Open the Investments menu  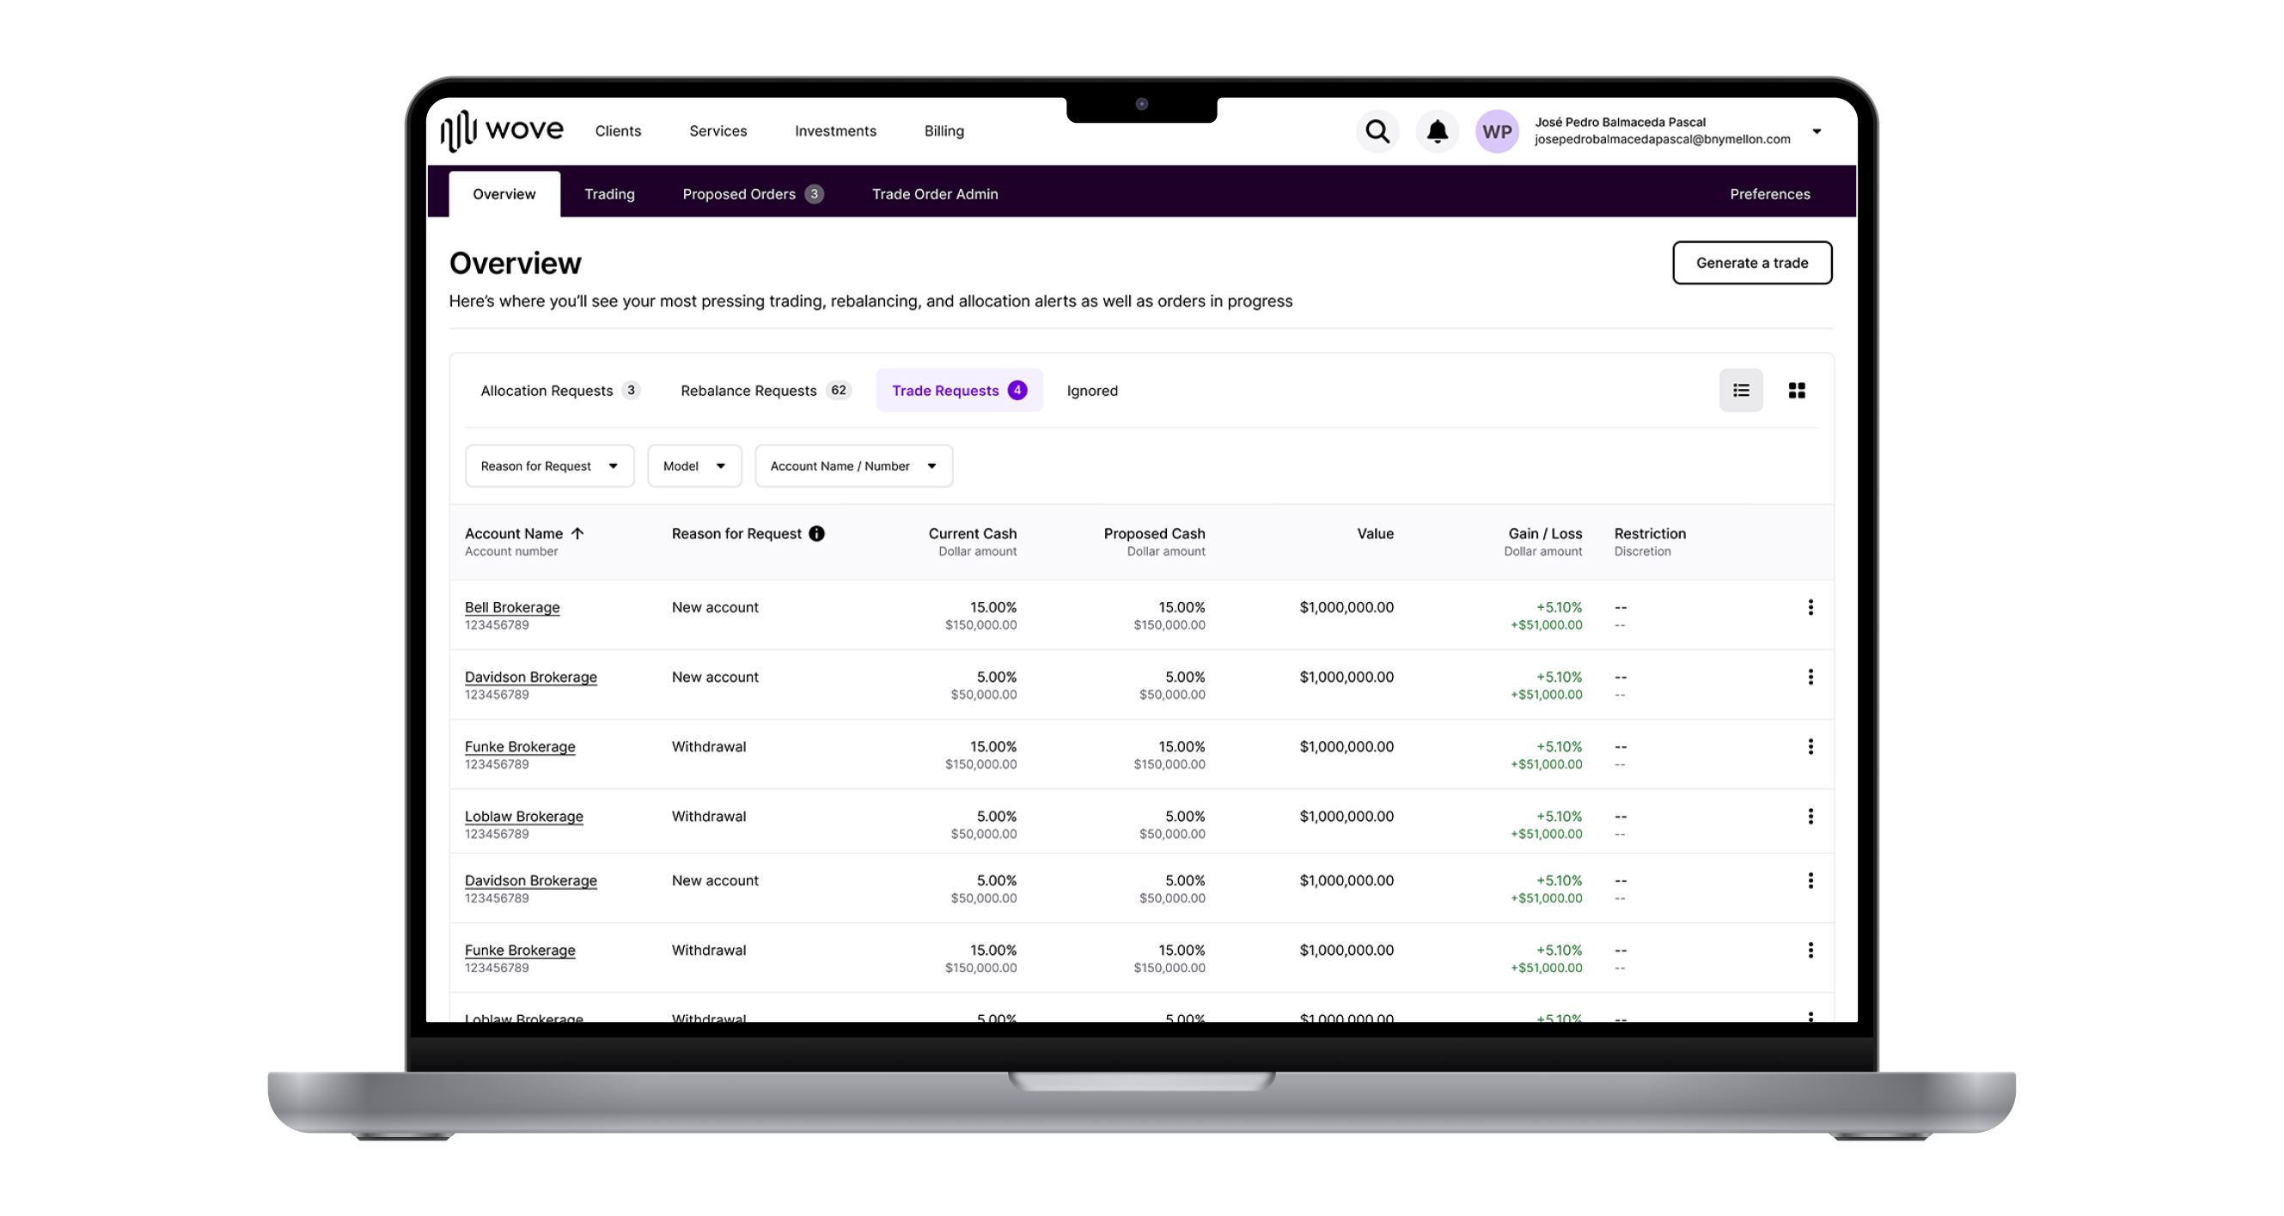point(835,131)
